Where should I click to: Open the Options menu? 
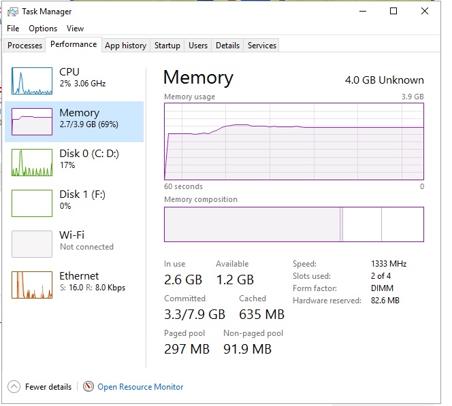coord(43,29)
